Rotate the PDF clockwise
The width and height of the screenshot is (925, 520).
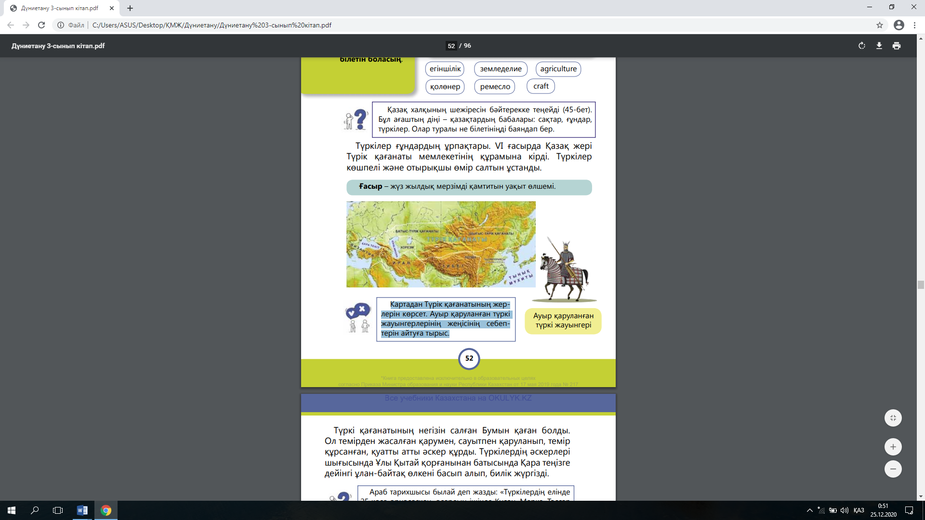pyautogui.click(x=861, y=46)
